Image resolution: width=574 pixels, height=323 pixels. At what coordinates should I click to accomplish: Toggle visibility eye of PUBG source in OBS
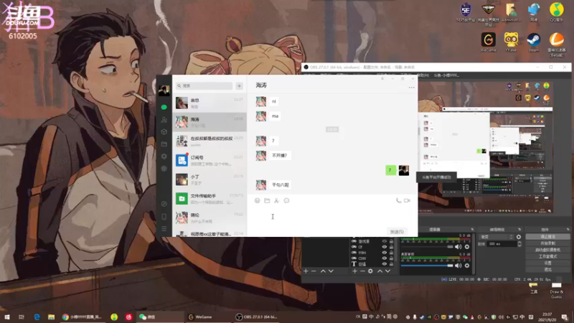point(385,253)
